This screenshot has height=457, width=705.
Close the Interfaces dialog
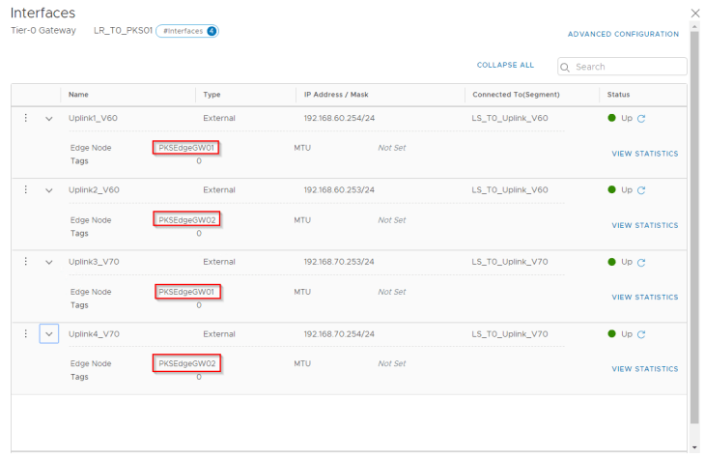pos(694,13)
